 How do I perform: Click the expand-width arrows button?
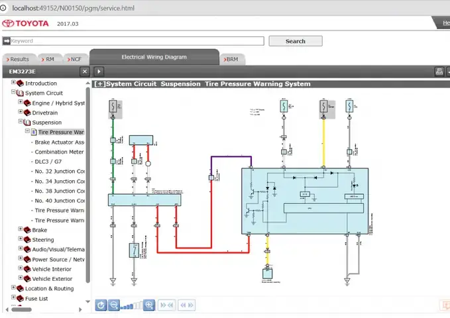pyautogui.click(x=186, y=305)
